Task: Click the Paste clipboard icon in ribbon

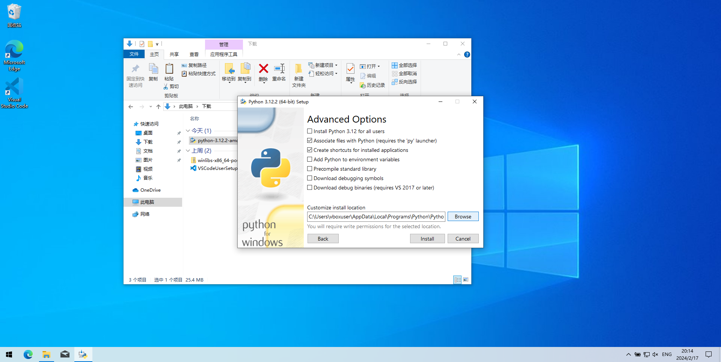Action: point(169,68)
